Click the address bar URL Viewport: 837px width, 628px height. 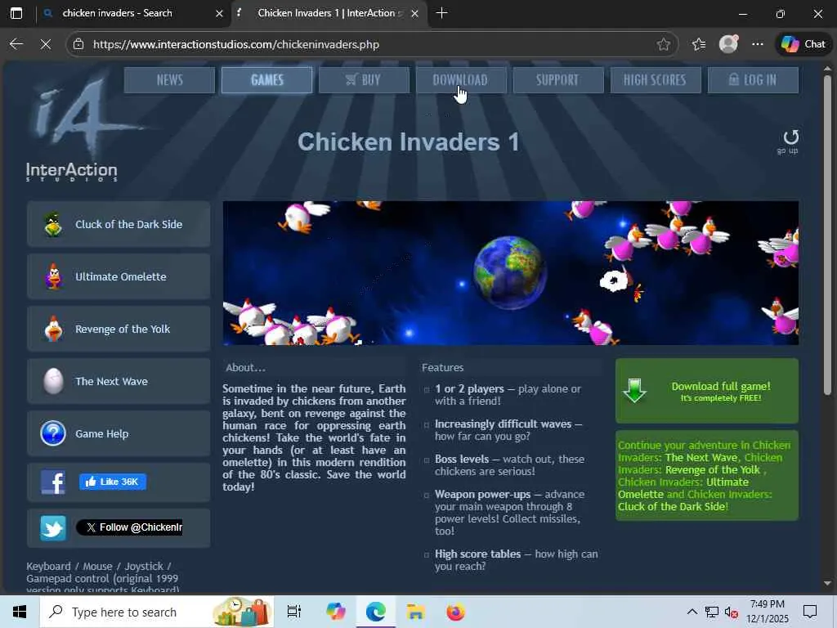click(x=236, y=44)
